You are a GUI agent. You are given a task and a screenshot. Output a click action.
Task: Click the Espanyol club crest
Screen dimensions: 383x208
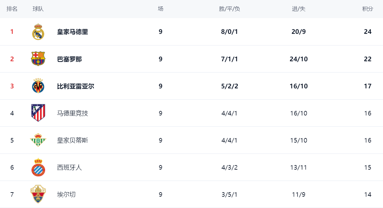click(38, 167)
